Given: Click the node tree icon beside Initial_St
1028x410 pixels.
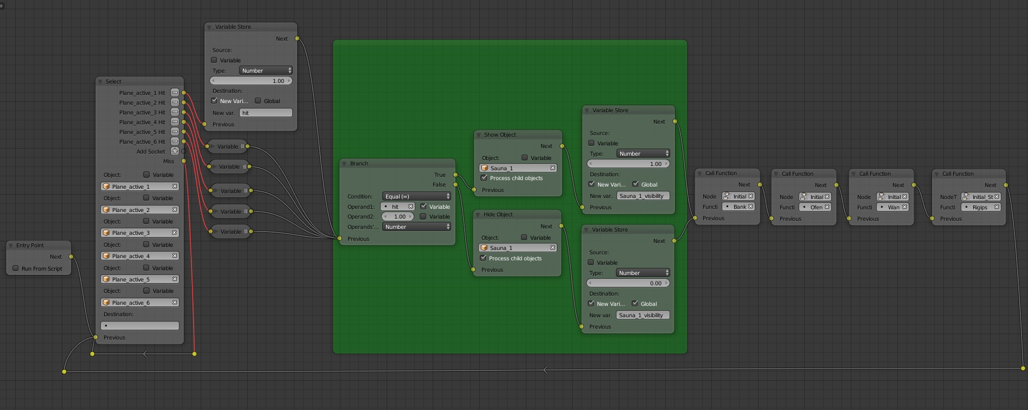Looking at the screenshot, I should click(x=966, y=197).
